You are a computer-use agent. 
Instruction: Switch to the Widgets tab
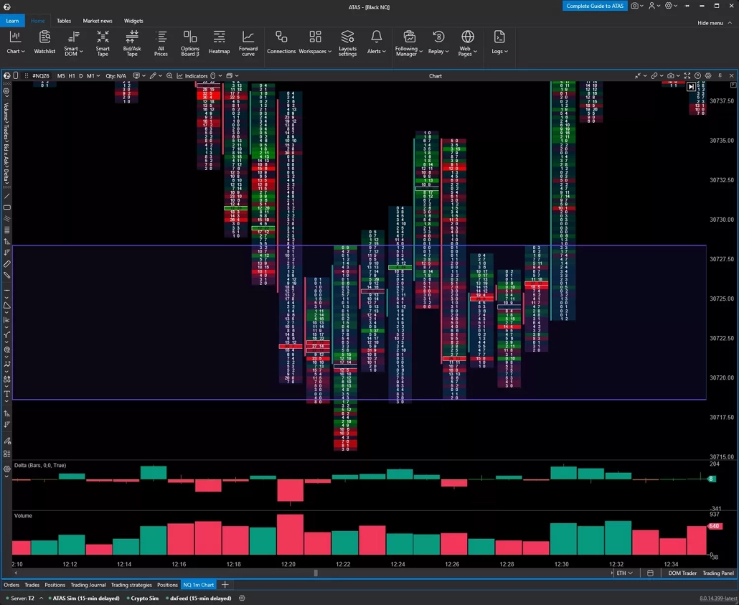[133, 21]
